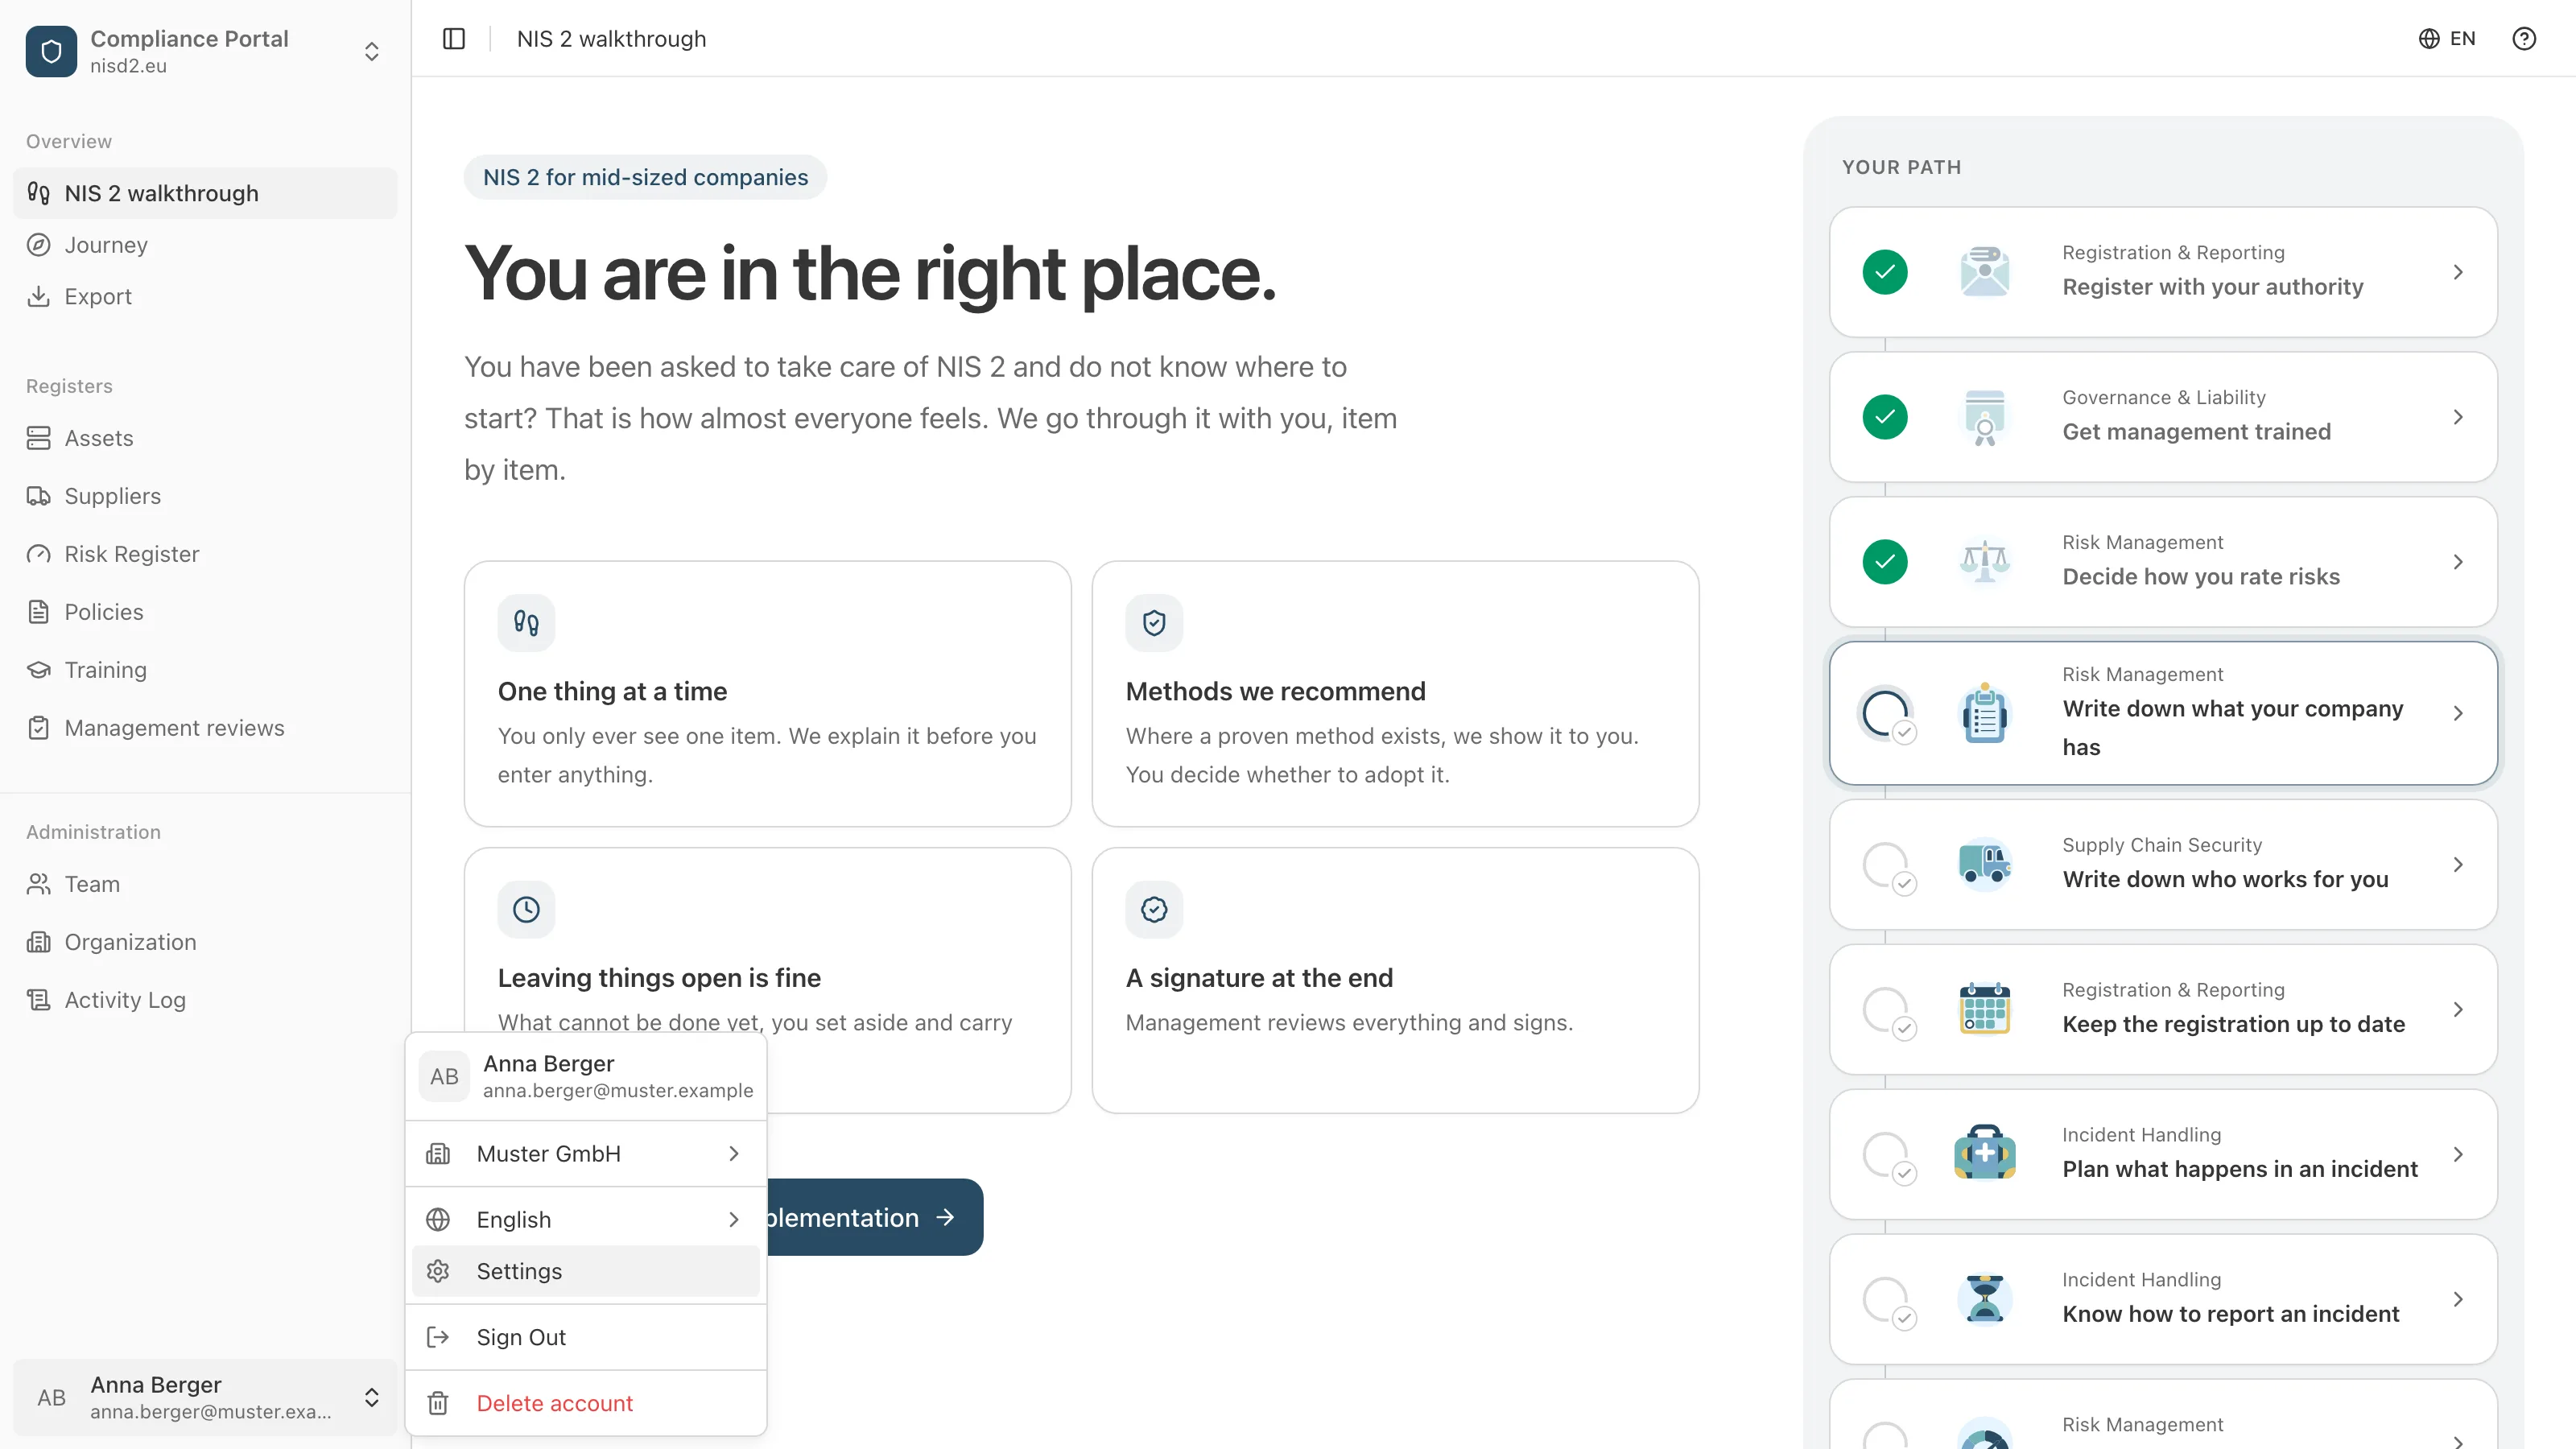Click the One thing at a time card

767,694
